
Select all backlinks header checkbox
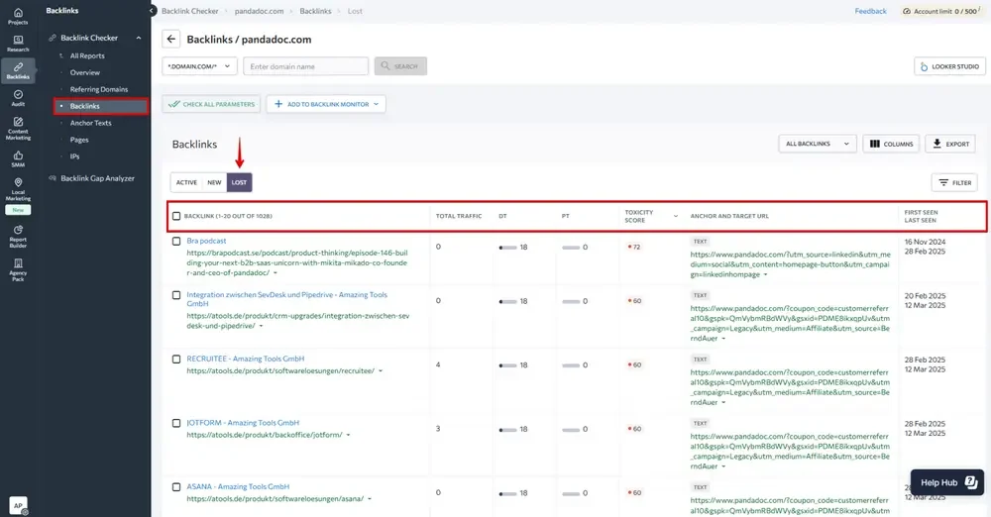click(x=176, y=216)
